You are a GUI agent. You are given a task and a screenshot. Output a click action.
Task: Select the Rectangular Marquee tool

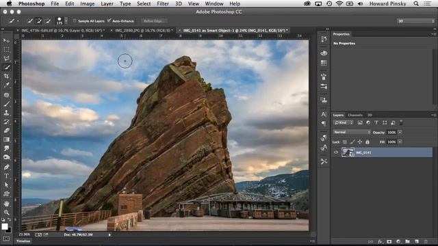point(6,50)
